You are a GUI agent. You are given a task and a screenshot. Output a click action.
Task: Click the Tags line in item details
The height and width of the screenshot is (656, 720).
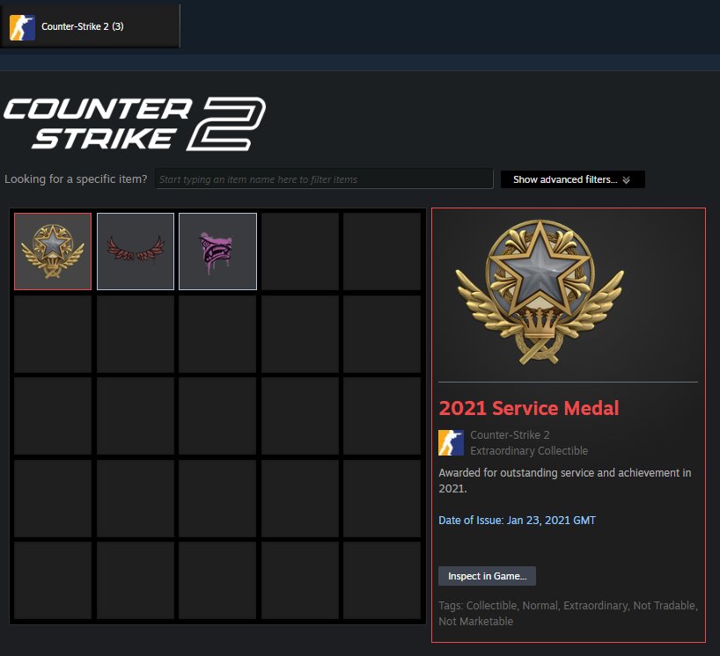[x=568, y=613]
